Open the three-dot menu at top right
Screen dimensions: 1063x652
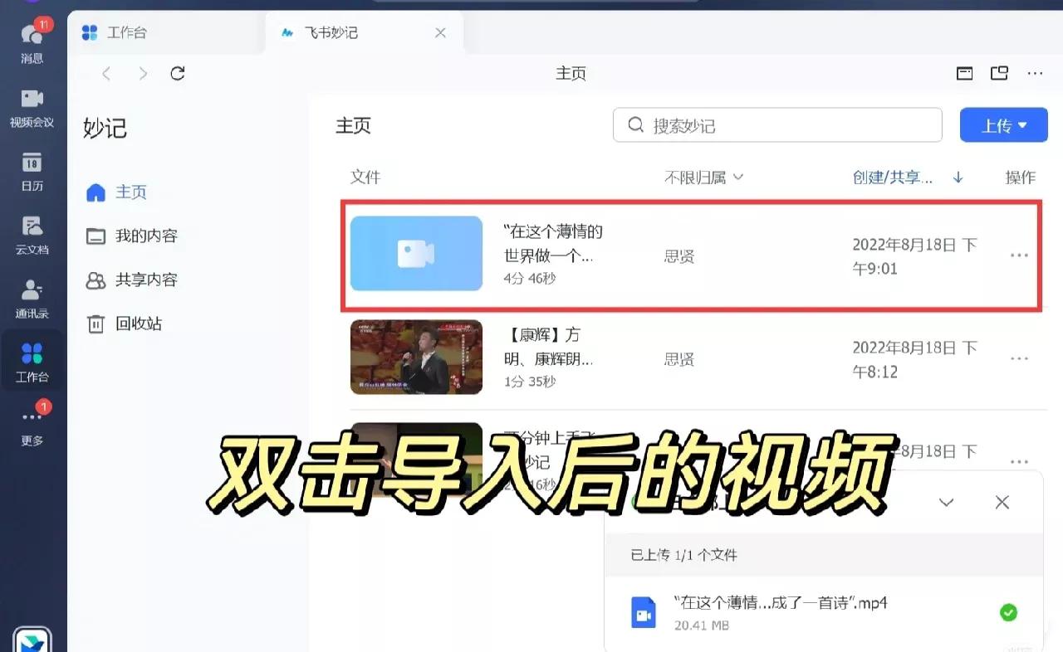[1035, 73]
